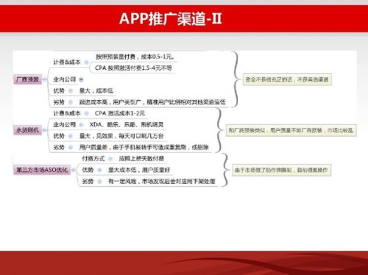
Task: Click text 量大成本低，用户质量好
Action: click(139, 170)
